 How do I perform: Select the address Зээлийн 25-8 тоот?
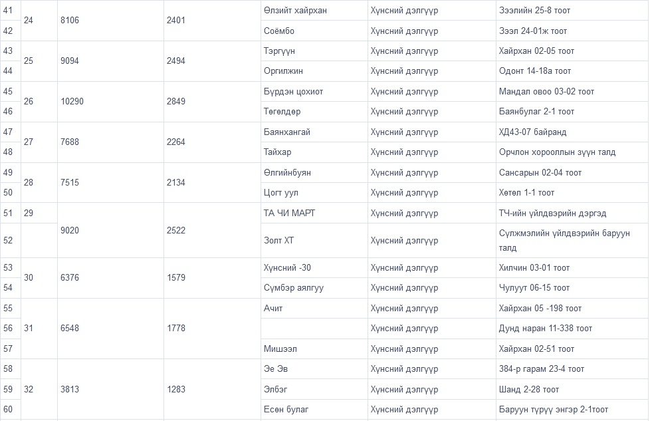tap(534, 11)
